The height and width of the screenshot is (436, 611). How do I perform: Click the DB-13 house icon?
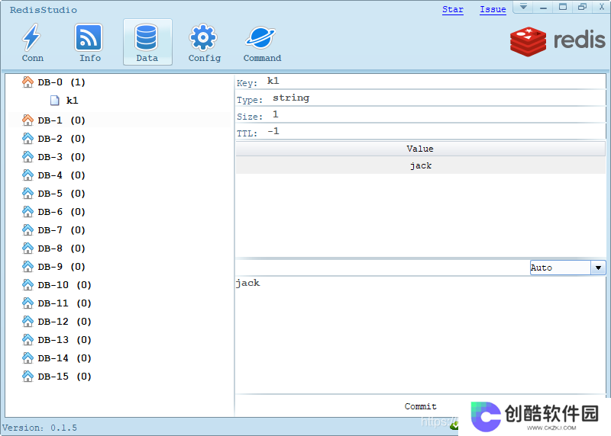(27, 339)
